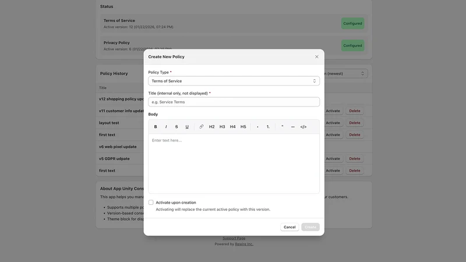The height and width of the screenshot is (262, 466).
Task: Open the Support Page link
Action: (234, 238)
